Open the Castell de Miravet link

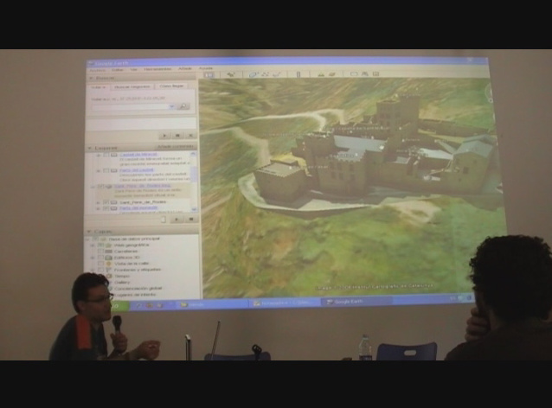coord(138,155)
